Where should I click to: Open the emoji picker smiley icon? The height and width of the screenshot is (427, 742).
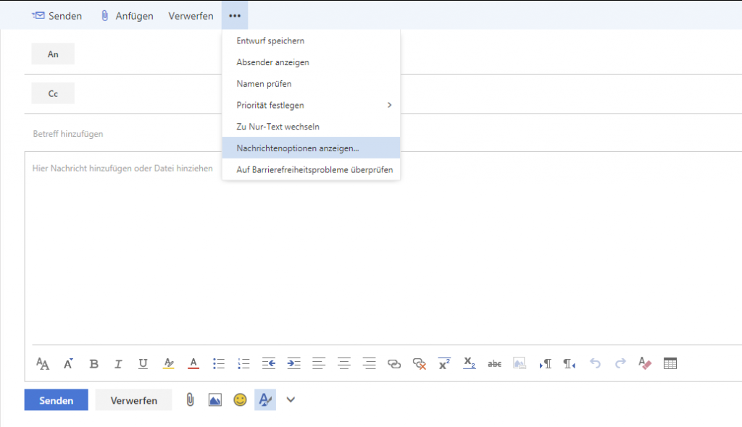point(240,399)
